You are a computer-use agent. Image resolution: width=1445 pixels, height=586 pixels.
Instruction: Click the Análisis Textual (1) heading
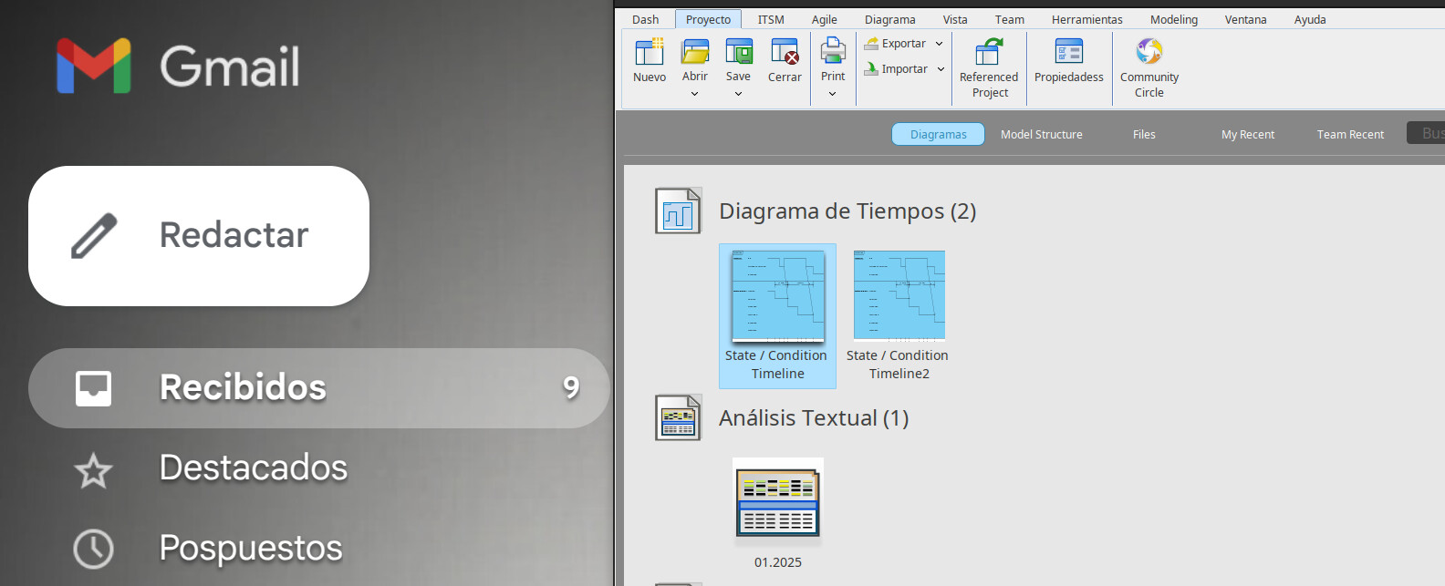click(814, 418)
